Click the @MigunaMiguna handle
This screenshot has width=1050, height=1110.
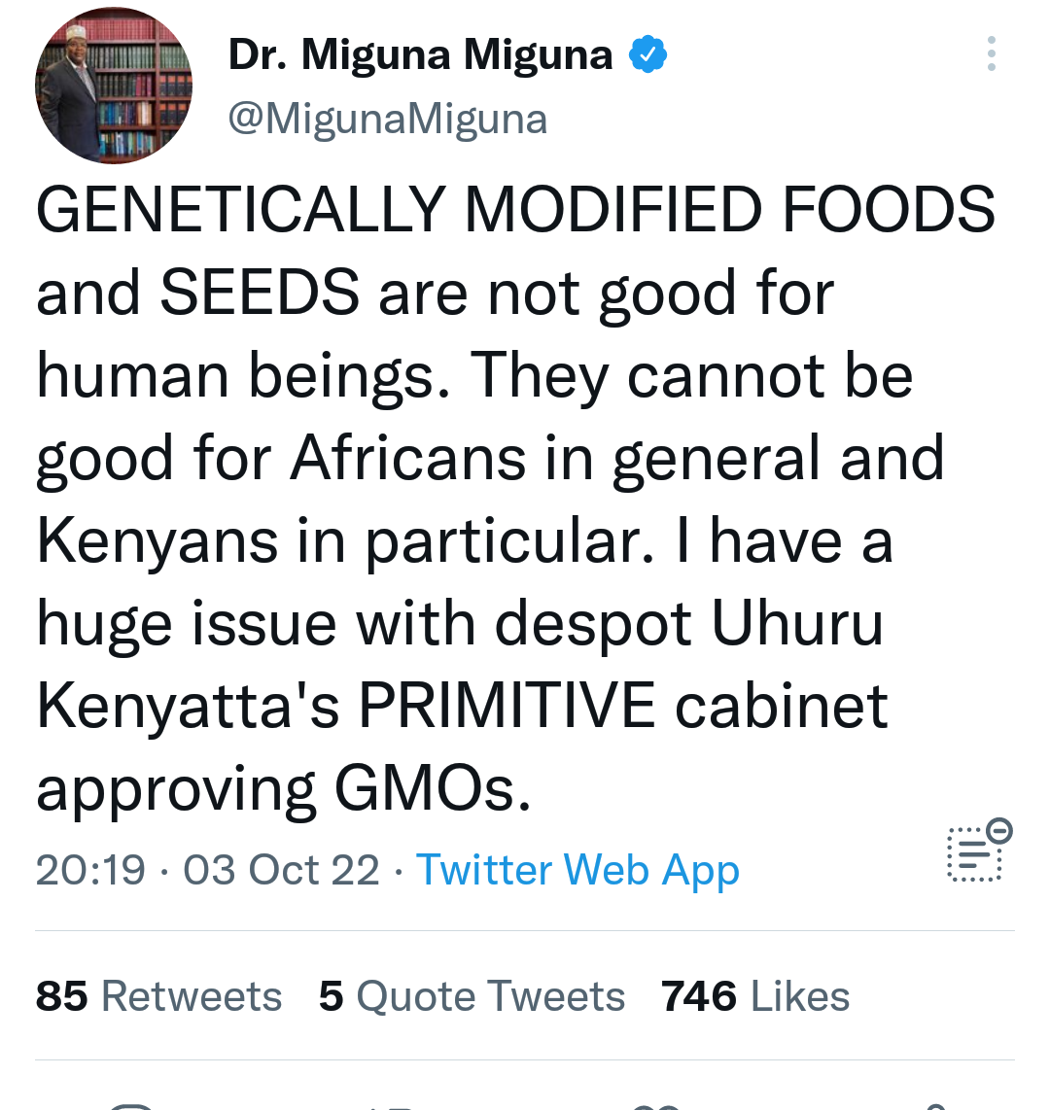(388, 119)
